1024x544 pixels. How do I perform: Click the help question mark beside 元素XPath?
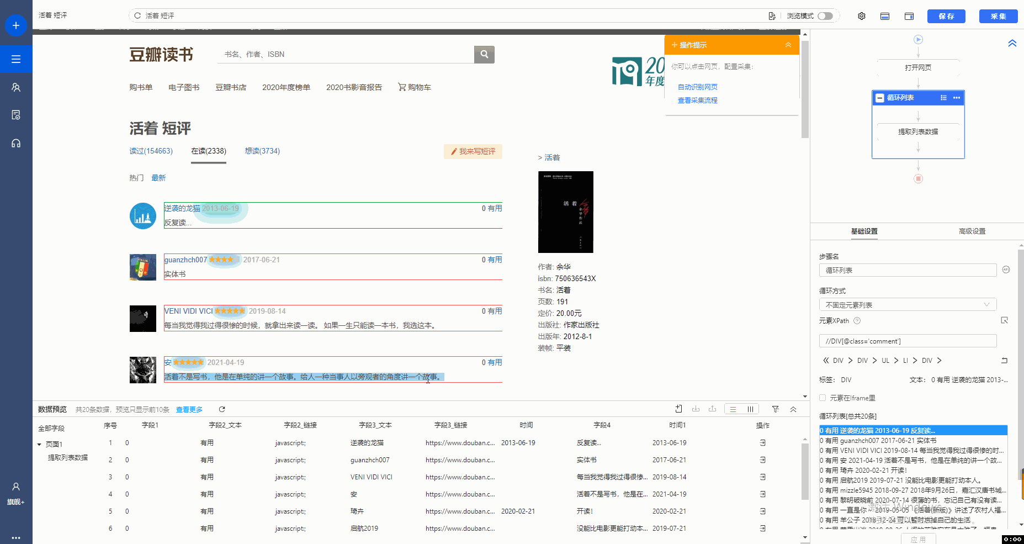857,320
